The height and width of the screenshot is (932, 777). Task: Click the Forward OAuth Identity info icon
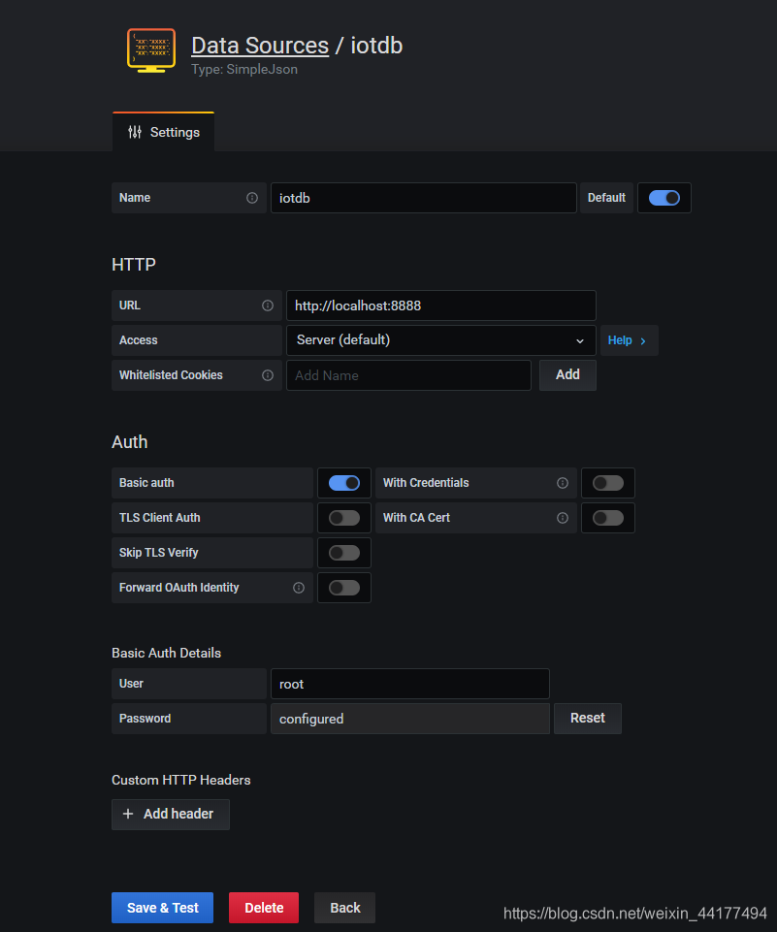click(299, 588)
